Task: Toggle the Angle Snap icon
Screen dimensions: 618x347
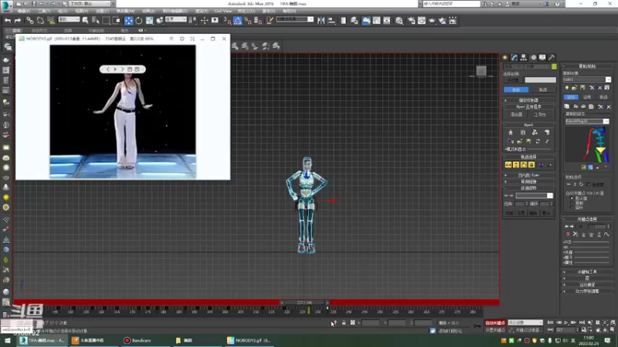Action: tap(238, 21)
